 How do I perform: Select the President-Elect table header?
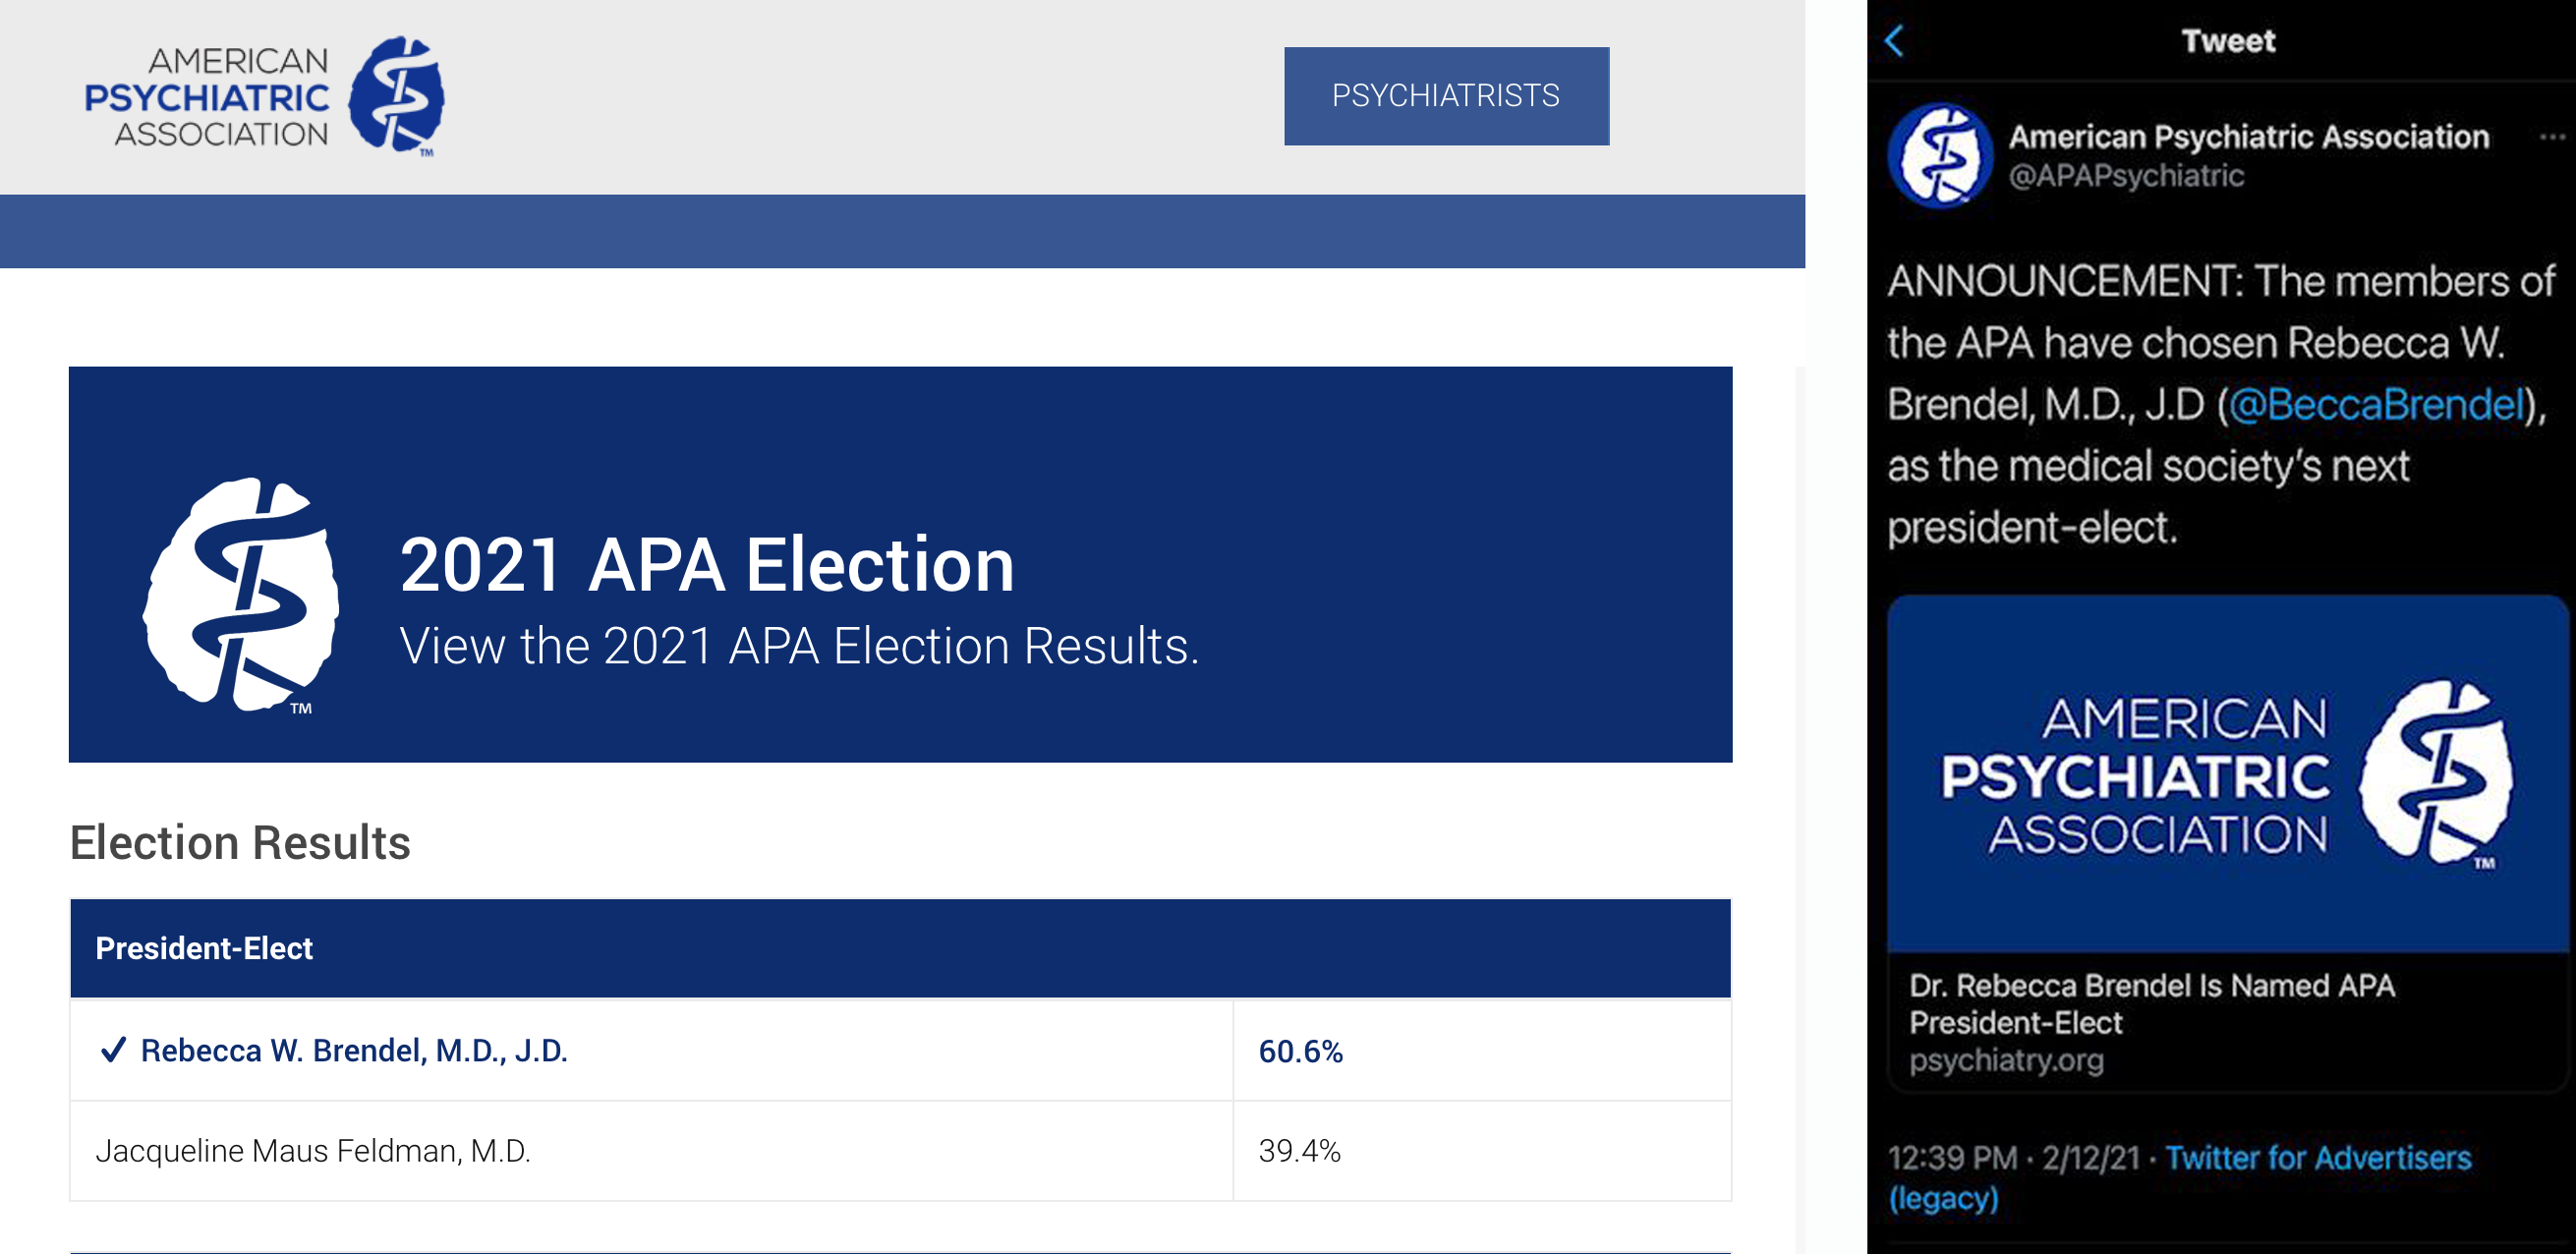click(x=900, y=948)
